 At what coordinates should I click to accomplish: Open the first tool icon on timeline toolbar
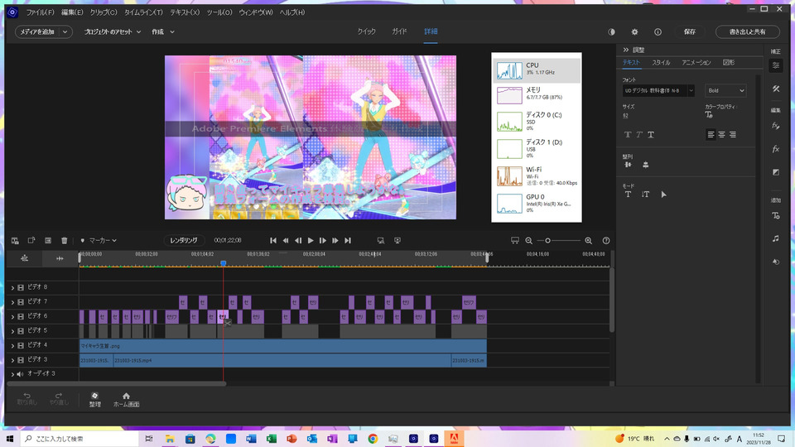click(15, 240)
